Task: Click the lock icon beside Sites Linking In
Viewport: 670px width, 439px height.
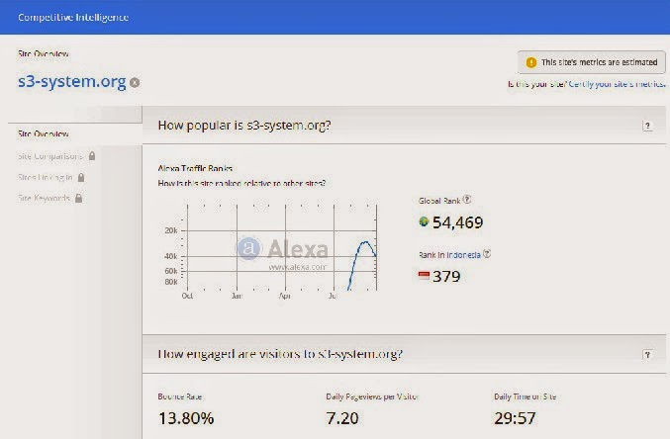Action: (x=81, y=177)
